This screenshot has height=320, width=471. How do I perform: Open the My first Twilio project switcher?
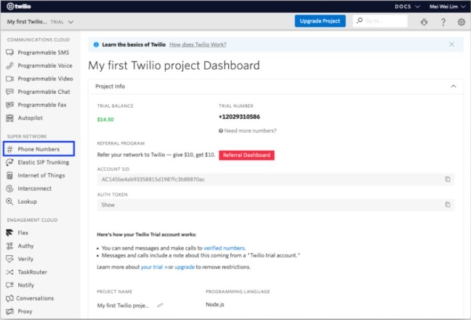click(x=40, y=22)
